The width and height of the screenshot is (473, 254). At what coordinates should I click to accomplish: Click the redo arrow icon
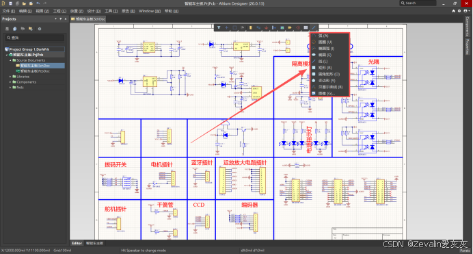click(x=45, y=3)
